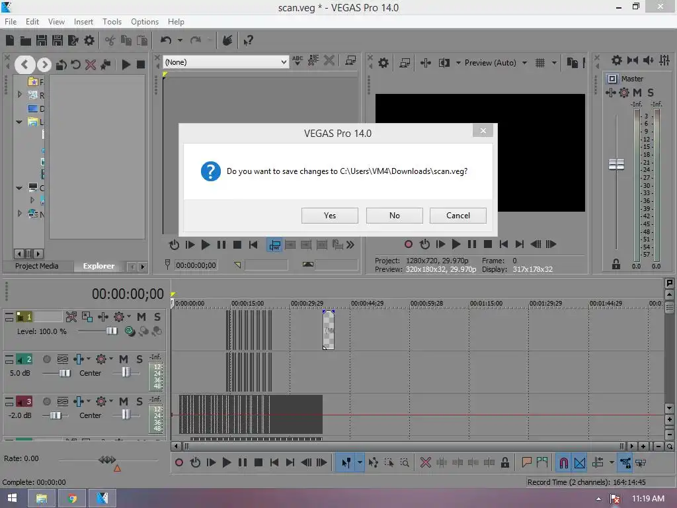Collapse the Explorer tree node beside C
The height and width of the screenshot is (508, 677).
coord(19,189)
